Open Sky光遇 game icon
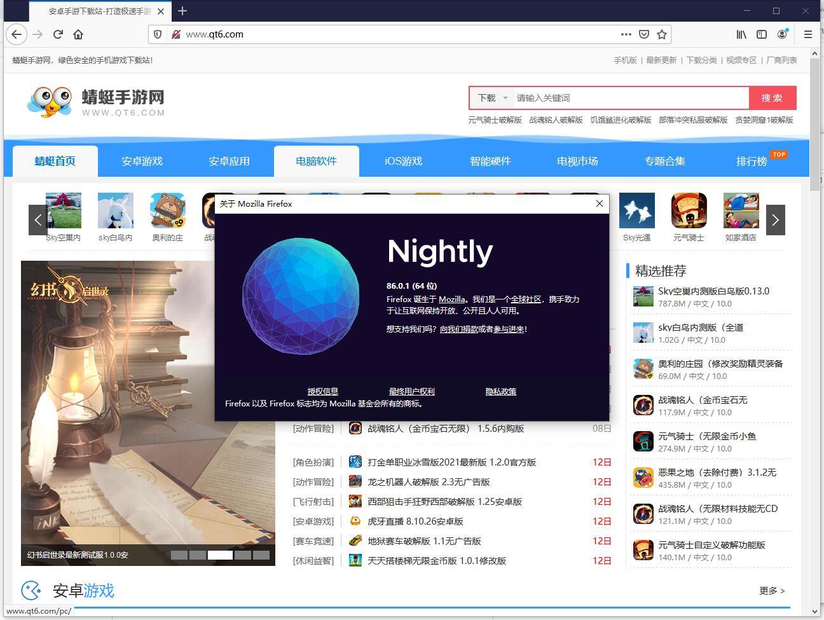 coord(637,210)
